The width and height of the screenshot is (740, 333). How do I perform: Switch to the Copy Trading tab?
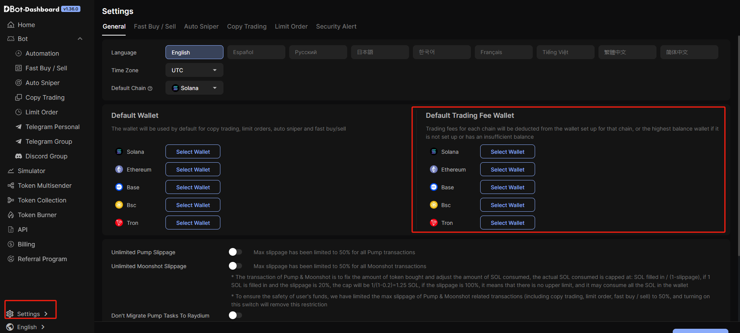(x=247, y=26)
